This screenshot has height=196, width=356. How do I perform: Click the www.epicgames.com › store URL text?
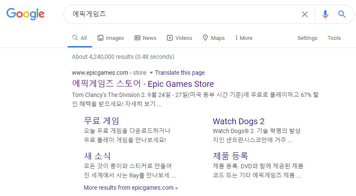(109, 73)
